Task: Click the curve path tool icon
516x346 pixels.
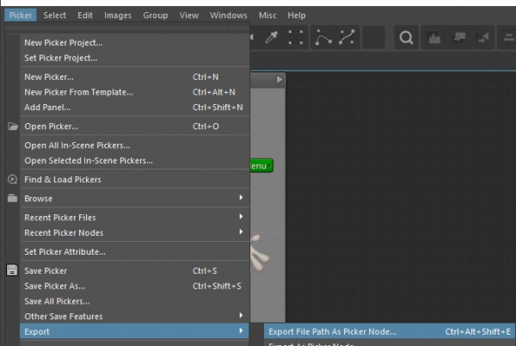Action: tap(325, 38)
